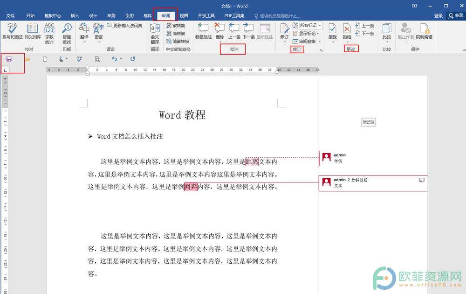This screenshot has width=466, height=294.
Task: Expand 翻译 translate dropdown
Action: [x=84, y=42]
